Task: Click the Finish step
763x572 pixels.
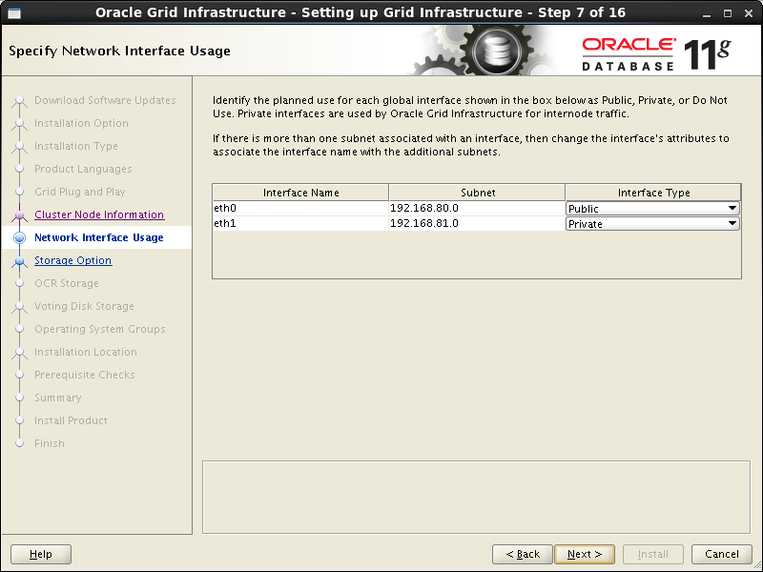Action: pyautogui.click(x=50, y=443)
